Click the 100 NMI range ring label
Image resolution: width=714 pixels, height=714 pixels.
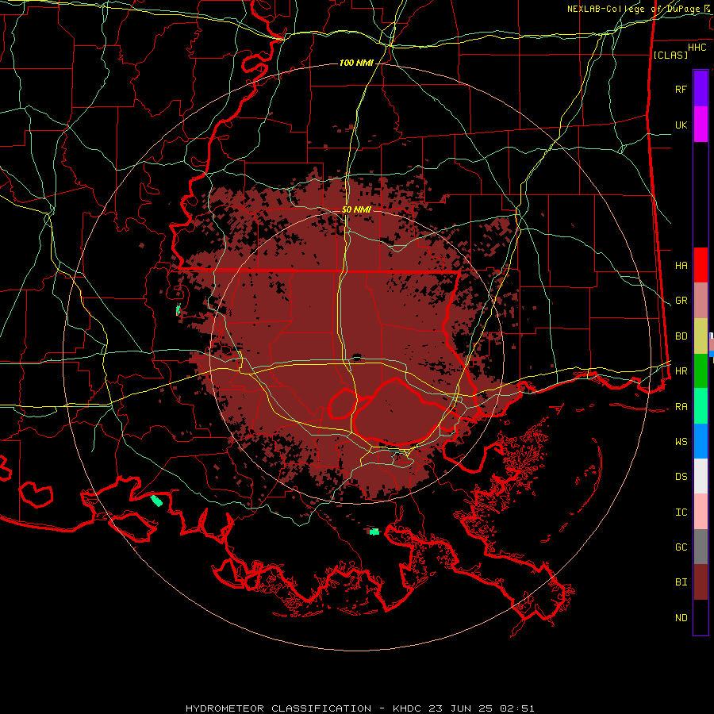tap(356, 63)
